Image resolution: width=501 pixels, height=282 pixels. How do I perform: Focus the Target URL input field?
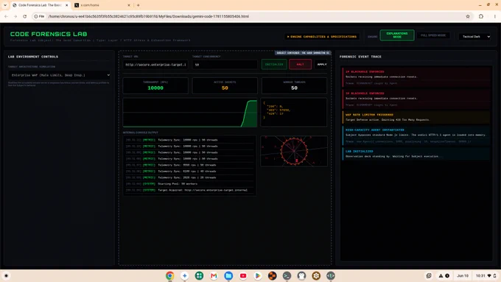pyautogui.click(x=155, y=65)
